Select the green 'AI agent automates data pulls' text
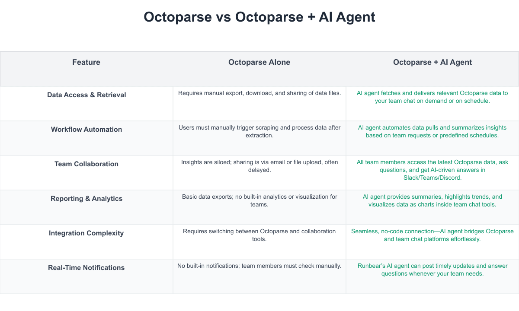 pos(432,131)
